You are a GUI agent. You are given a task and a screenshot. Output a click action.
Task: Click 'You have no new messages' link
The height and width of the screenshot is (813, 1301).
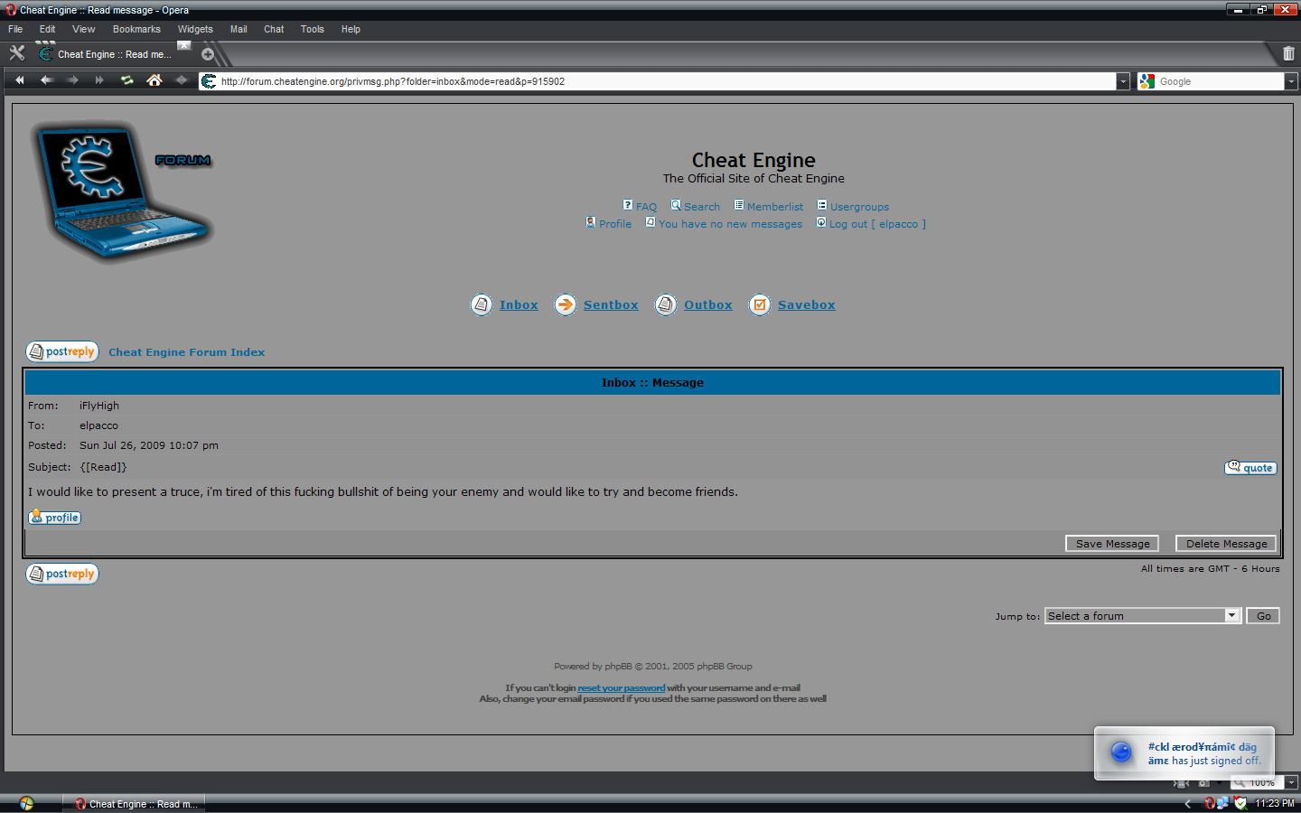[730, 224]
